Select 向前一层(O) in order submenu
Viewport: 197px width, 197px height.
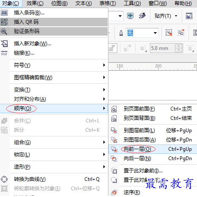tap(153, 149)
